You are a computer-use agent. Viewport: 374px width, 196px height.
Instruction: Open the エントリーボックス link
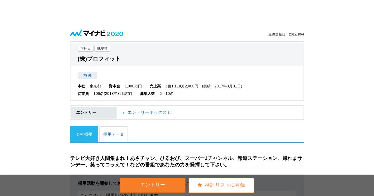coord(147,113)
